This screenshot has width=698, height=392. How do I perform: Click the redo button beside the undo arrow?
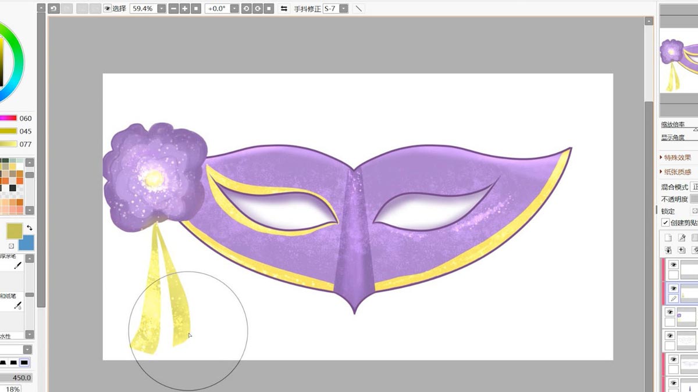(66, 9)
